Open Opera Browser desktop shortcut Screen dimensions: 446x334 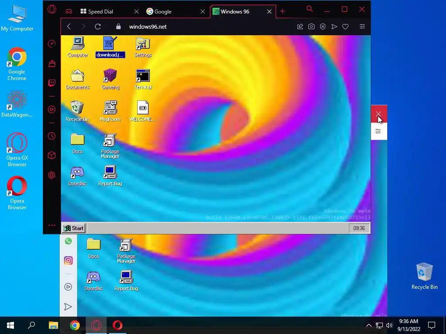point(17,193)
